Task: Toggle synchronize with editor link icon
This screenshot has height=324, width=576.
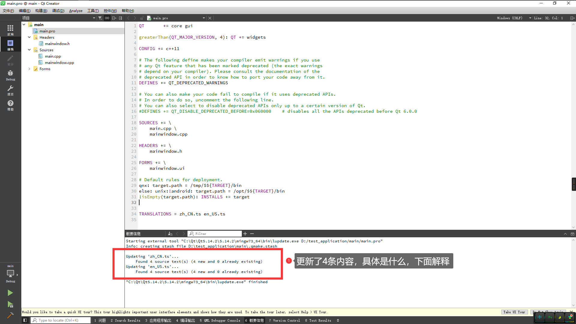Action: coord(107,18)
